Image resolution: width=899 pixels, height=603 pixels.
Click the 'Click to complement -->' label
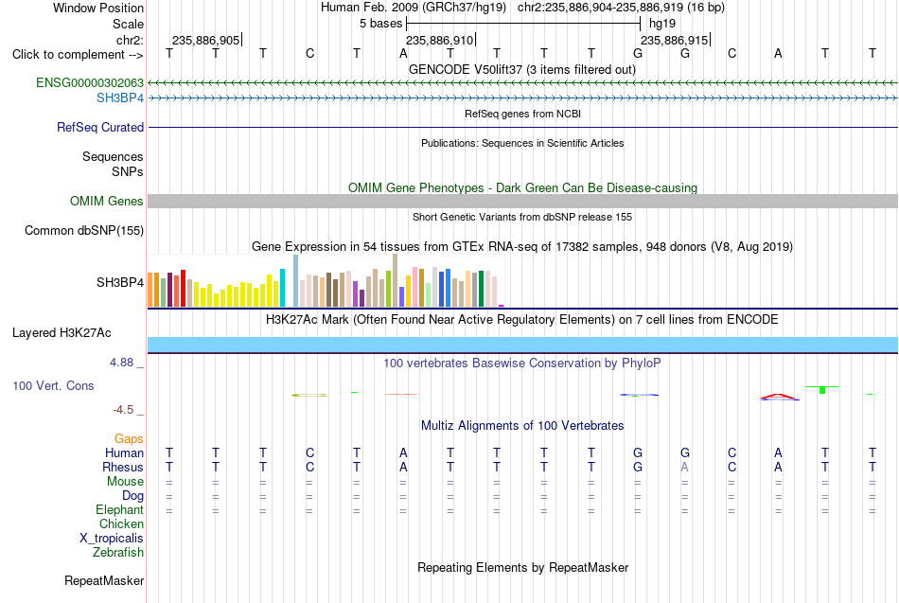click(x=78, y=55)
